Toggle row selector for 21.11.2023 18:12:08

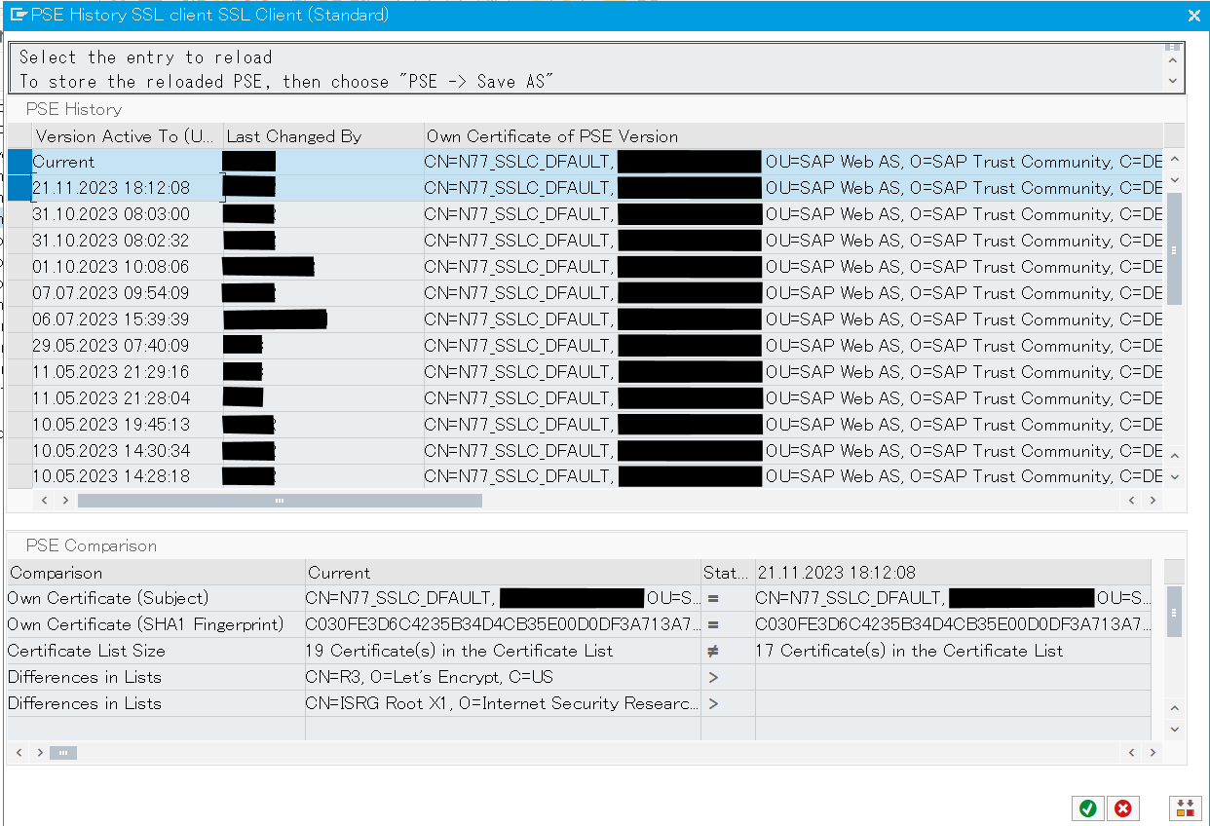pos(19,188)
